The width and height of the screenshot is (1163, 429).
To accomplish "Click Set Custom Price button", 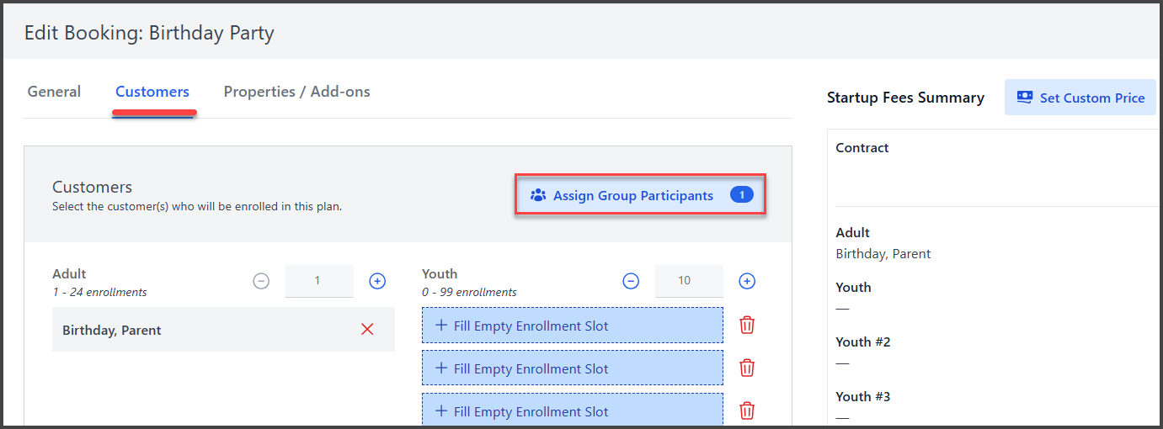I will coord(1080,98).
